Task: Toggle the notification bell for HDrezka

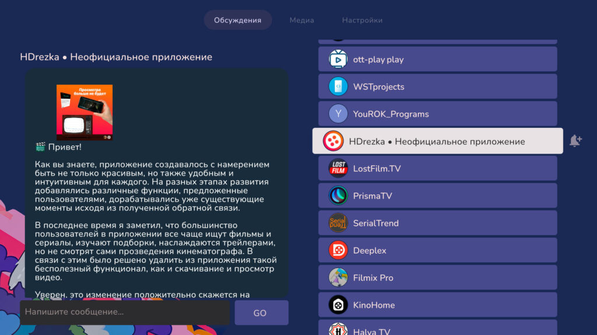Action: [575, 141]
